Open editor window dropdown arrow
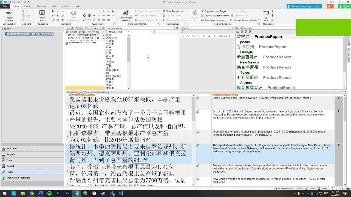The height and width of the screenshot is (197, 351). pos(342,92)
